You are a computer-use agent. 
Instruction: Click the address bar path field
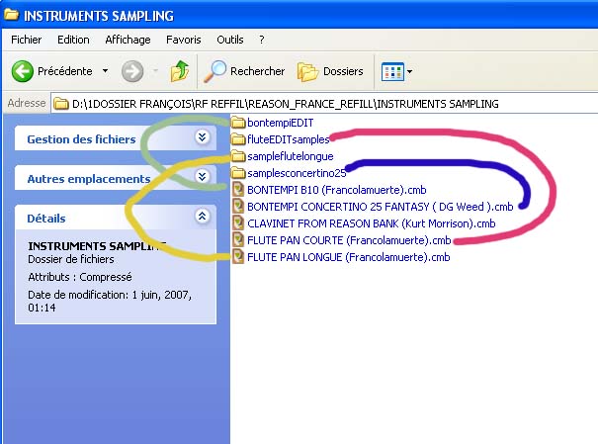[324, 104]
